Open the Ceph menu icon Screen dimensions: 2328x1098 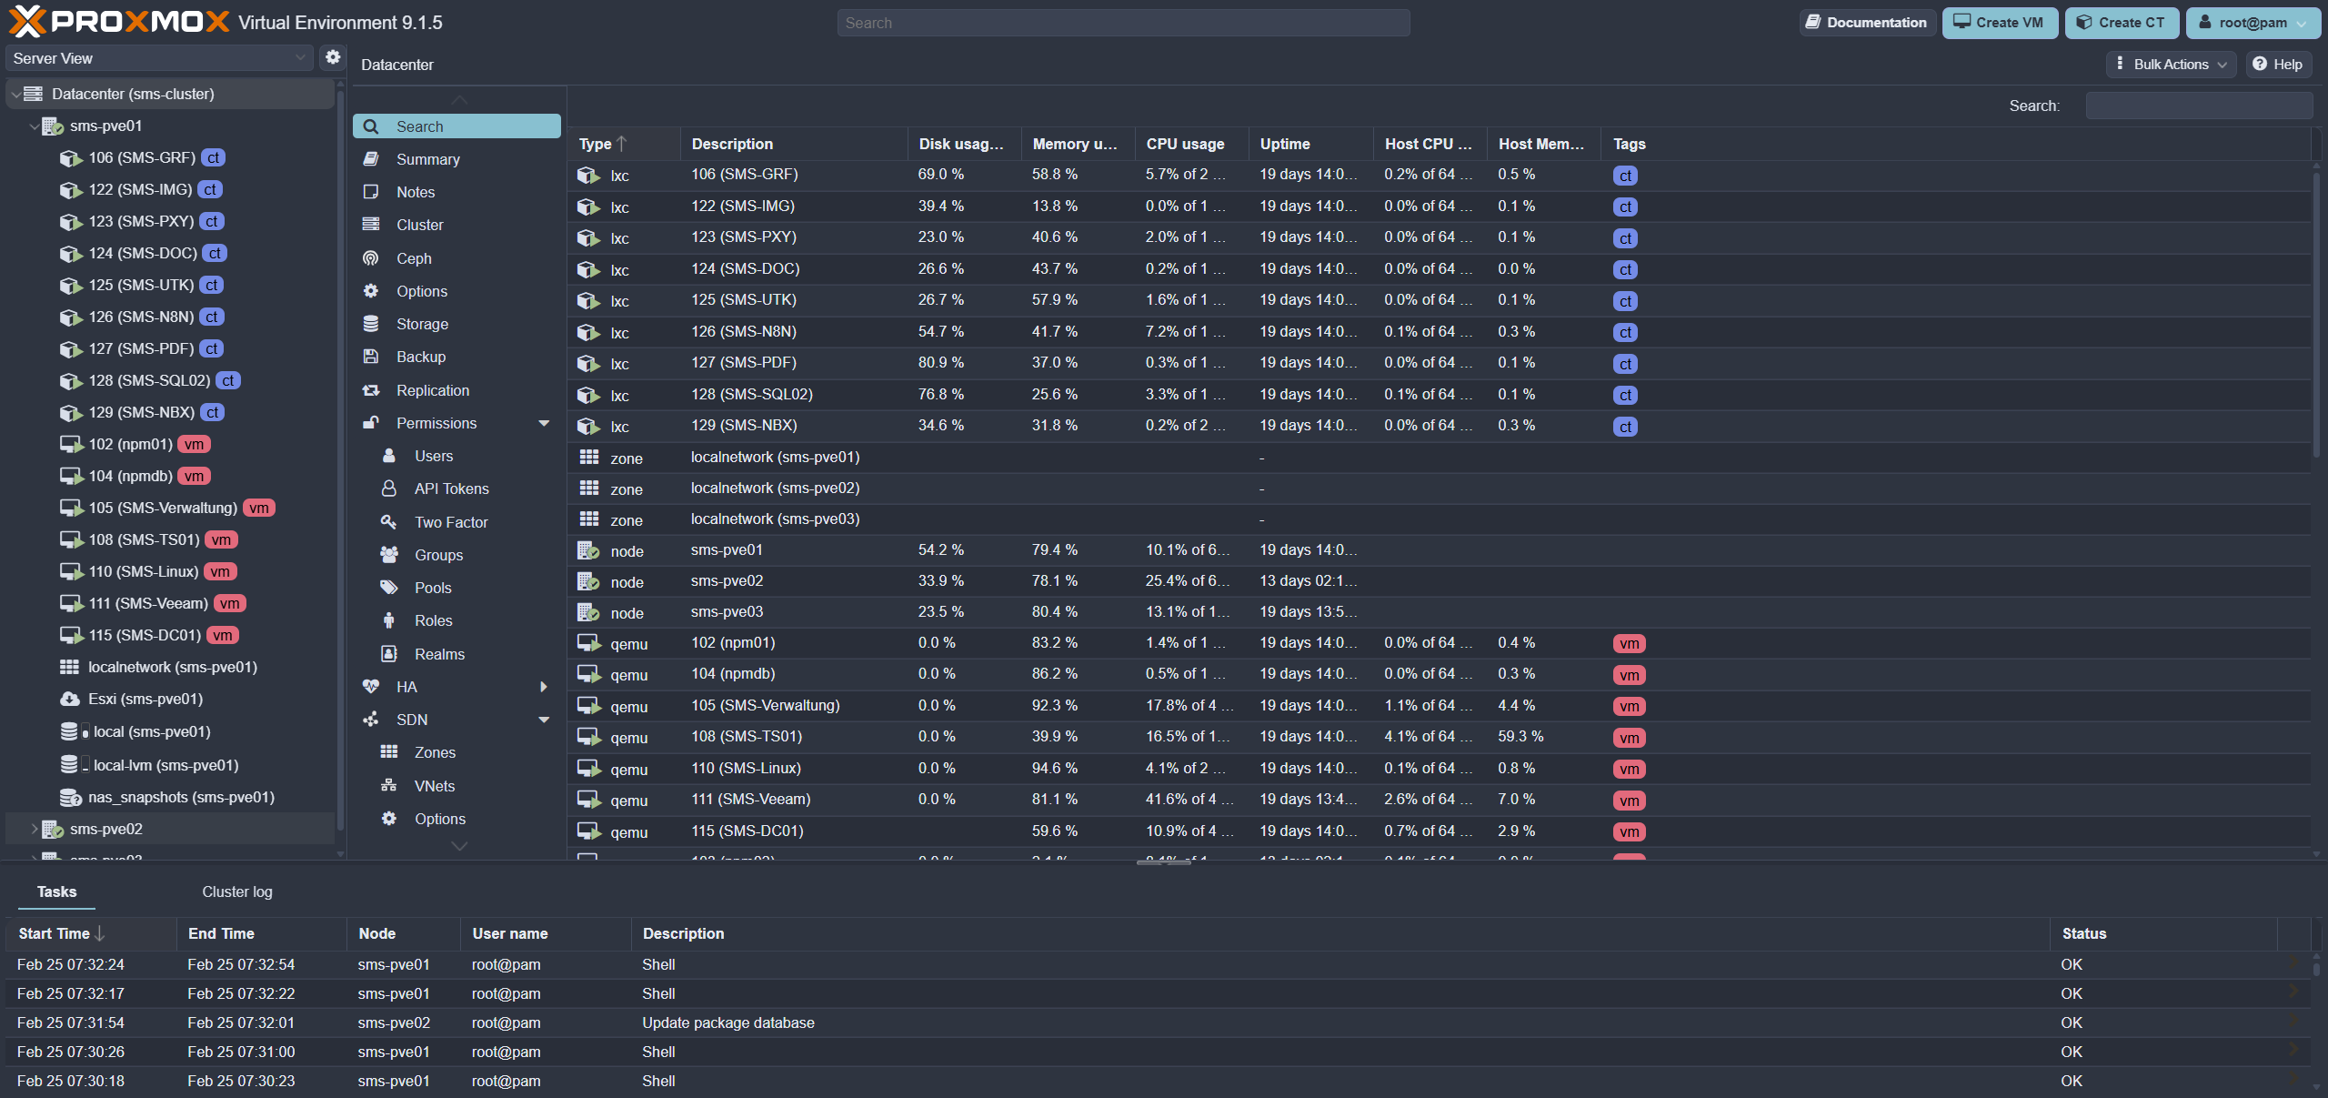point(371,258)
